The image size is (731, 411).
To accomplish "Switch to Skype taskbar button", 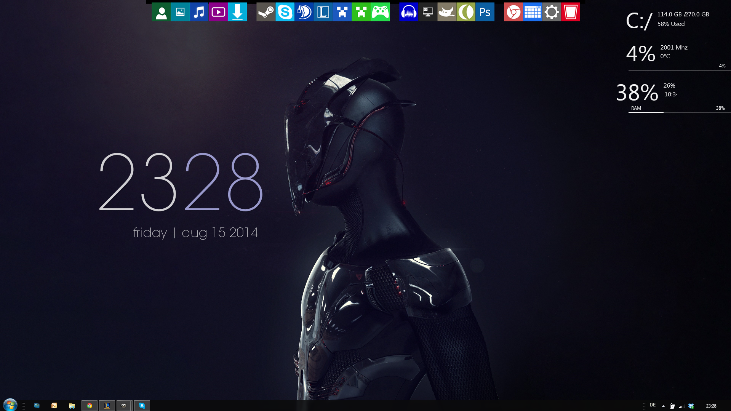I will tap(142, 406).
